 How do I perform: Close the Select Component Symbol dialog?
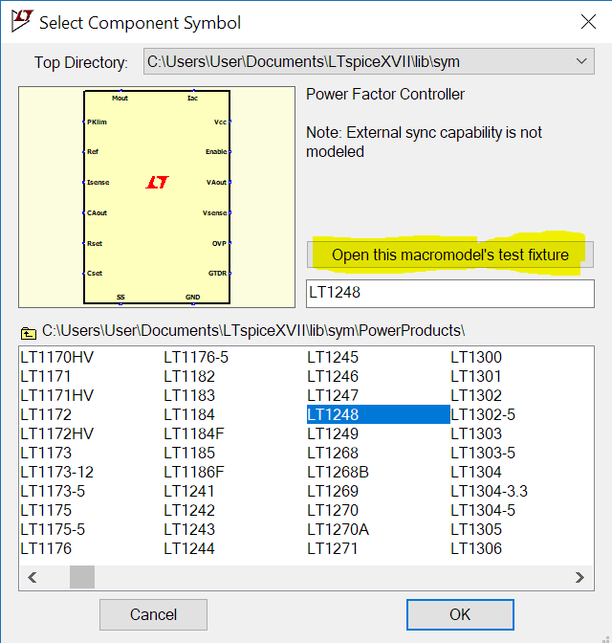click(x=588, y=22)
